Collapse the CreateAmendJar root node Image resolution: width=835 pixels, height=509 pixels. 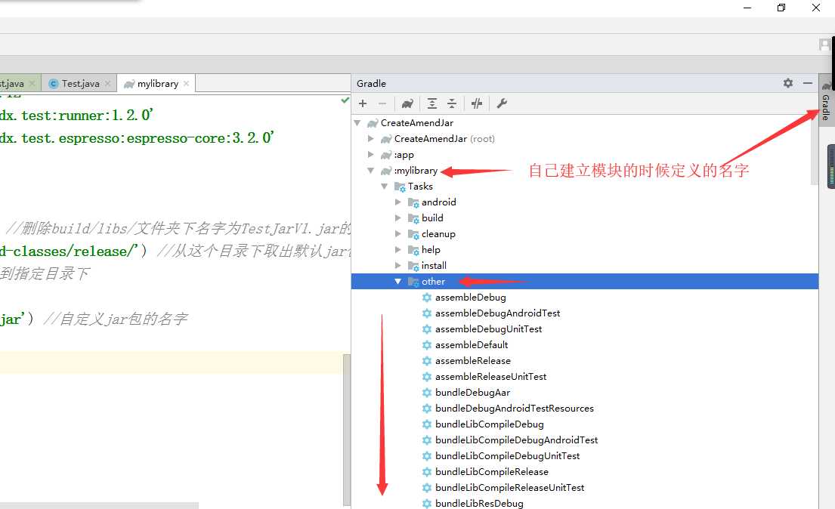tap(357, 123)
